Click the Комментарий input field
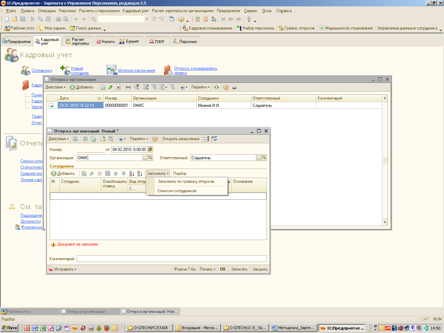 172,259
